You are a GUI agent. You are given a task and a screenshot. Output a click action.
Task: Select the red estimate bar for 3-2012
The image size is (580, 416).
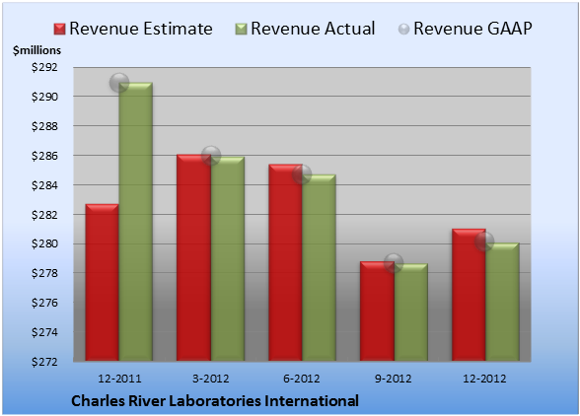coord(193,257)
